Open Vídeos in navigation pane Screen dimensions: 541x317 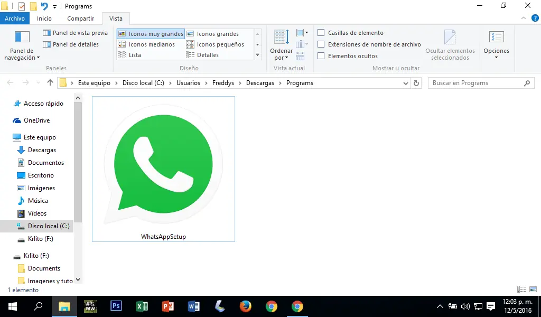pyautogui.click(x=32, y=213)
